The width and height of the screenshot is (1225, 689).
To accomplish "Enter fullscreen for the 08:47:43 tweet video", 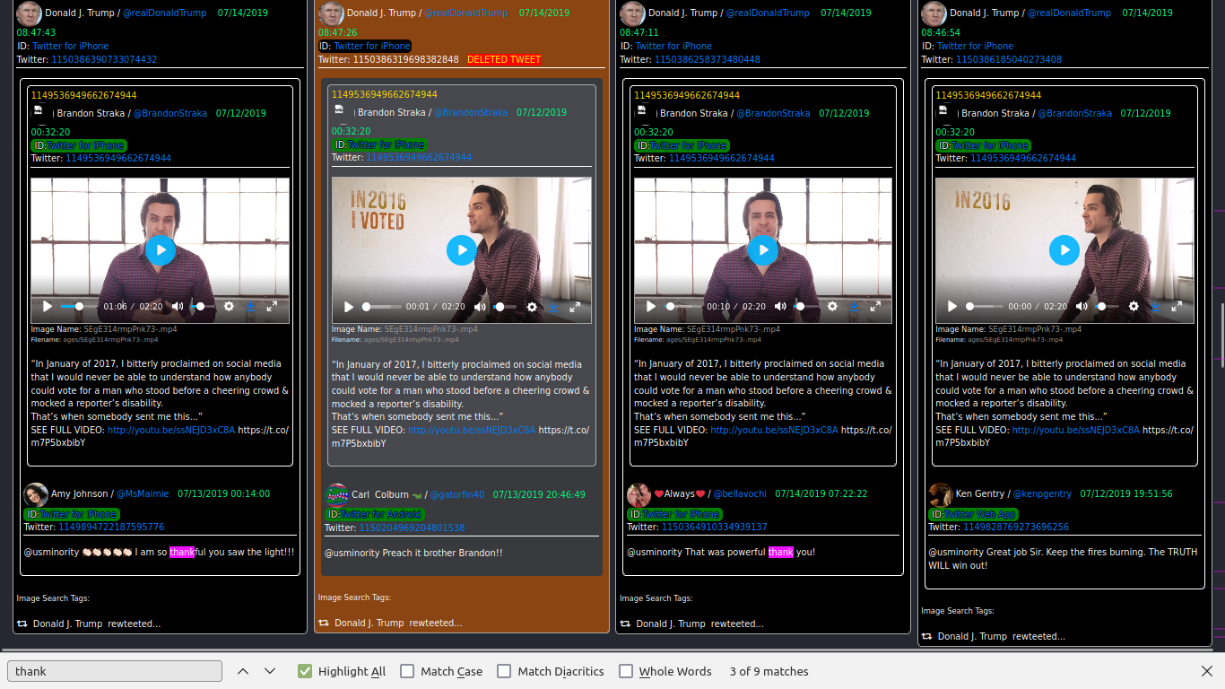I will click(x=272, y=306).
